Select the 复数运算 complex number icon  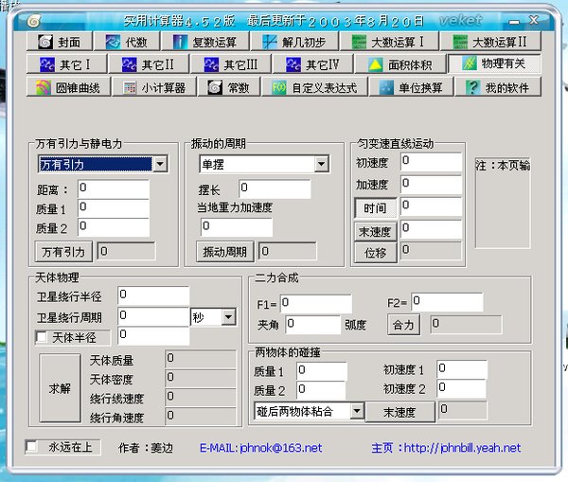pyautogui.click(x=180, y=42)
